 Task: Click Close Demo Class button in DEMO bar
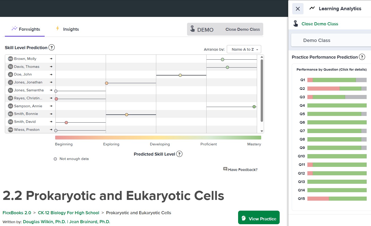242,29
